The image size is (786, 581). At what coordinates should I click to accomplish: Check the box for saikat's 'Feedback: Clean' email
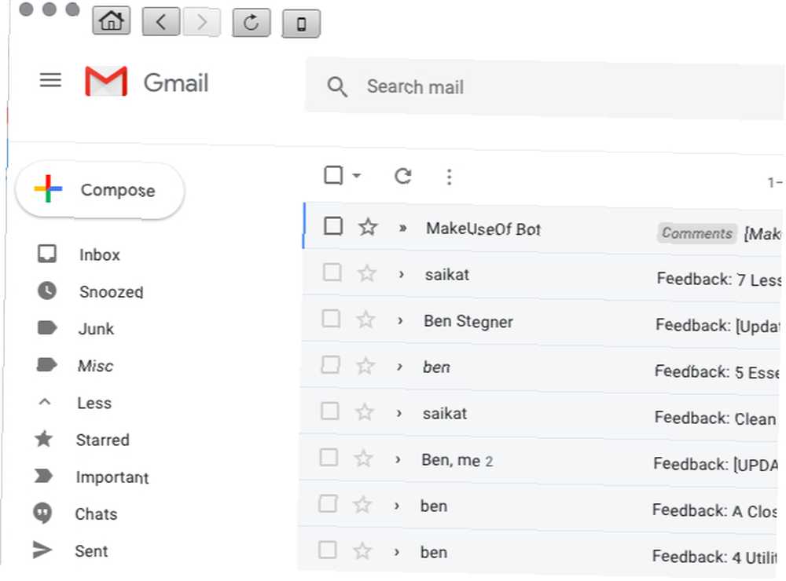point(329,411)
